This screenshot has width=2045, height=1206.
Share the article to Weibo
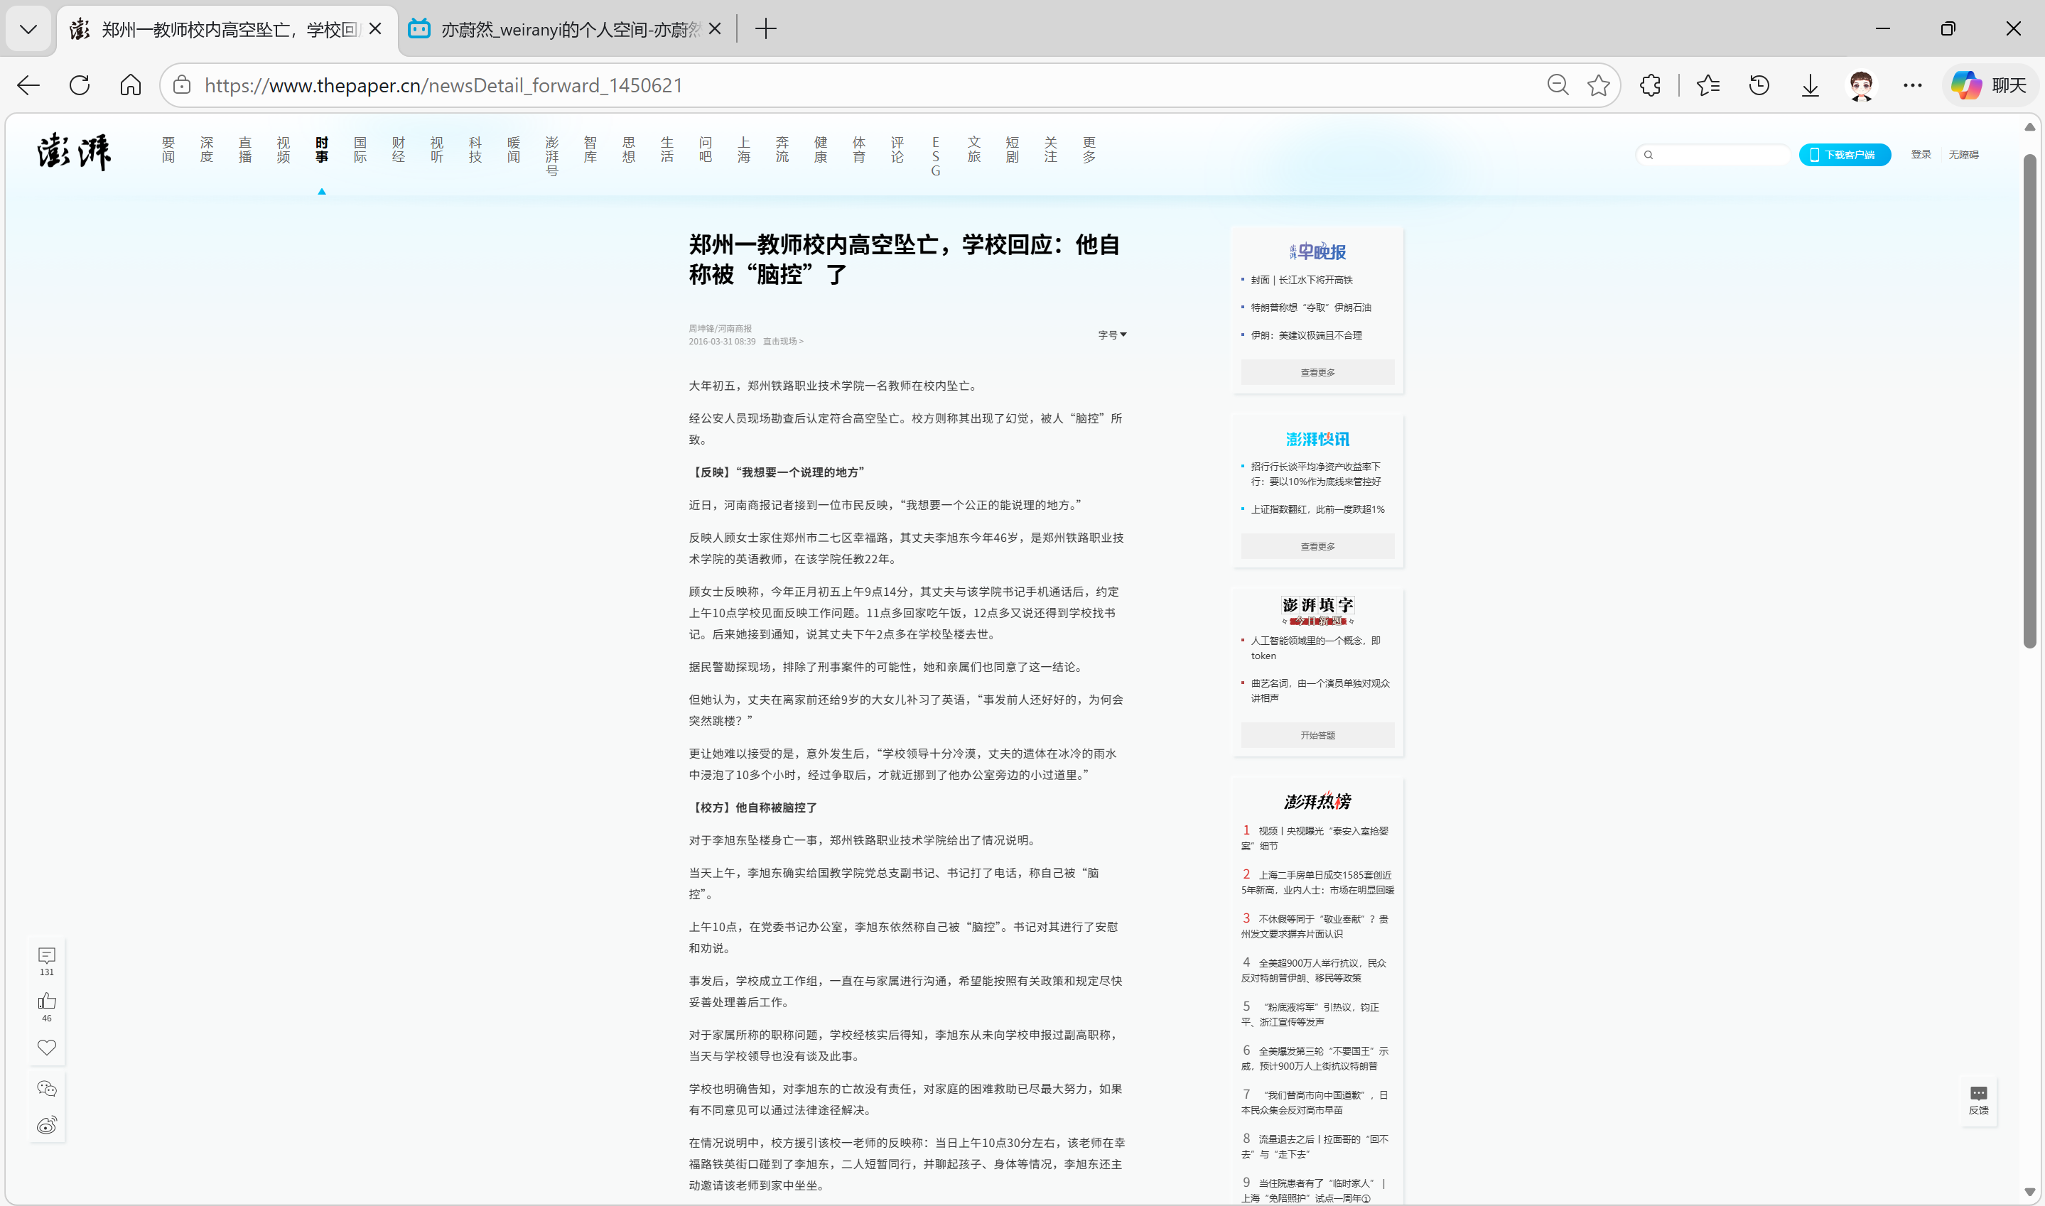coord(46,1126)
